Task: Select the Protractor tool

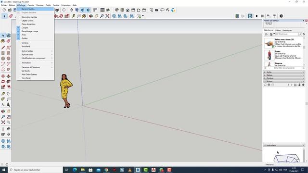Action: (x=3, y=99)
